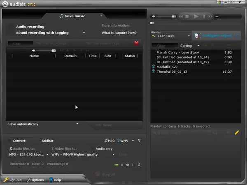Collapse convert panel with double-down chevron
This screenshot has width=247, height=185.
[139, 141]
